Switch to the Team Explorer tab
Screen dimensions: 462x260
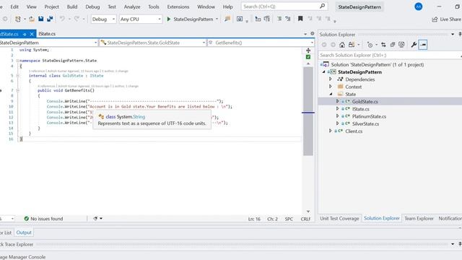419,218
